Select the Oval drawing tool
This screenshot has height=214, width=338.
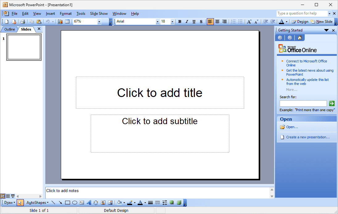click(x=75, y=203)
